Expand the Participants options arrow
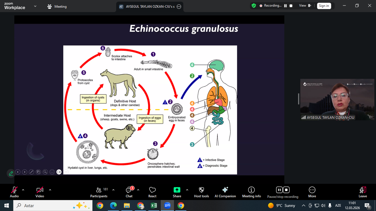Viewport: 376px width, 211px height. click(113, 190)
